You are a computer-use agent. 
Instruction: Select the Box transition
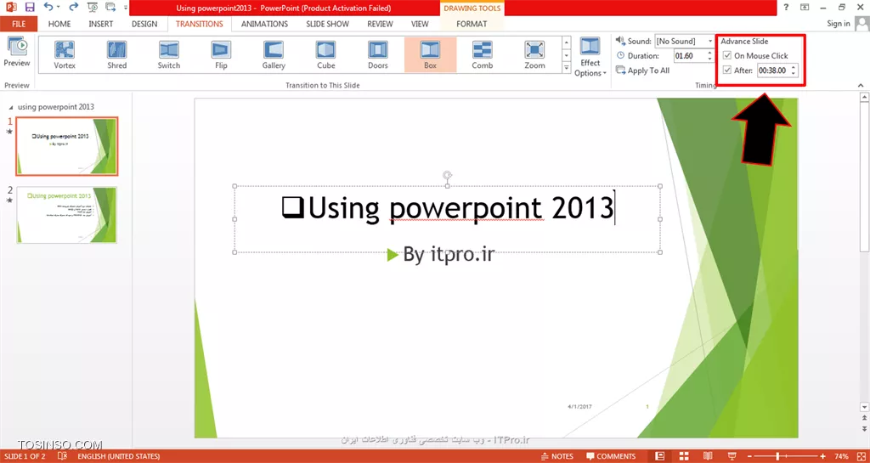pyautogui.click(x=430, y=55)
